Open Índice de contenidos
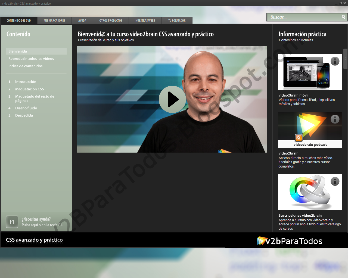The height and width of the screenshot is (278, 348). (x=25, y=66)
